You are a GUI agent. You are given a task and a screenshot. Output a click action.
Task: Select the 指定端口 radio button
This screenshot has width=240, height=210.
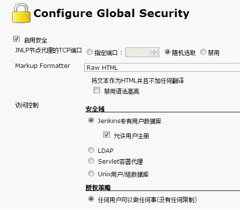click(89, 52)
